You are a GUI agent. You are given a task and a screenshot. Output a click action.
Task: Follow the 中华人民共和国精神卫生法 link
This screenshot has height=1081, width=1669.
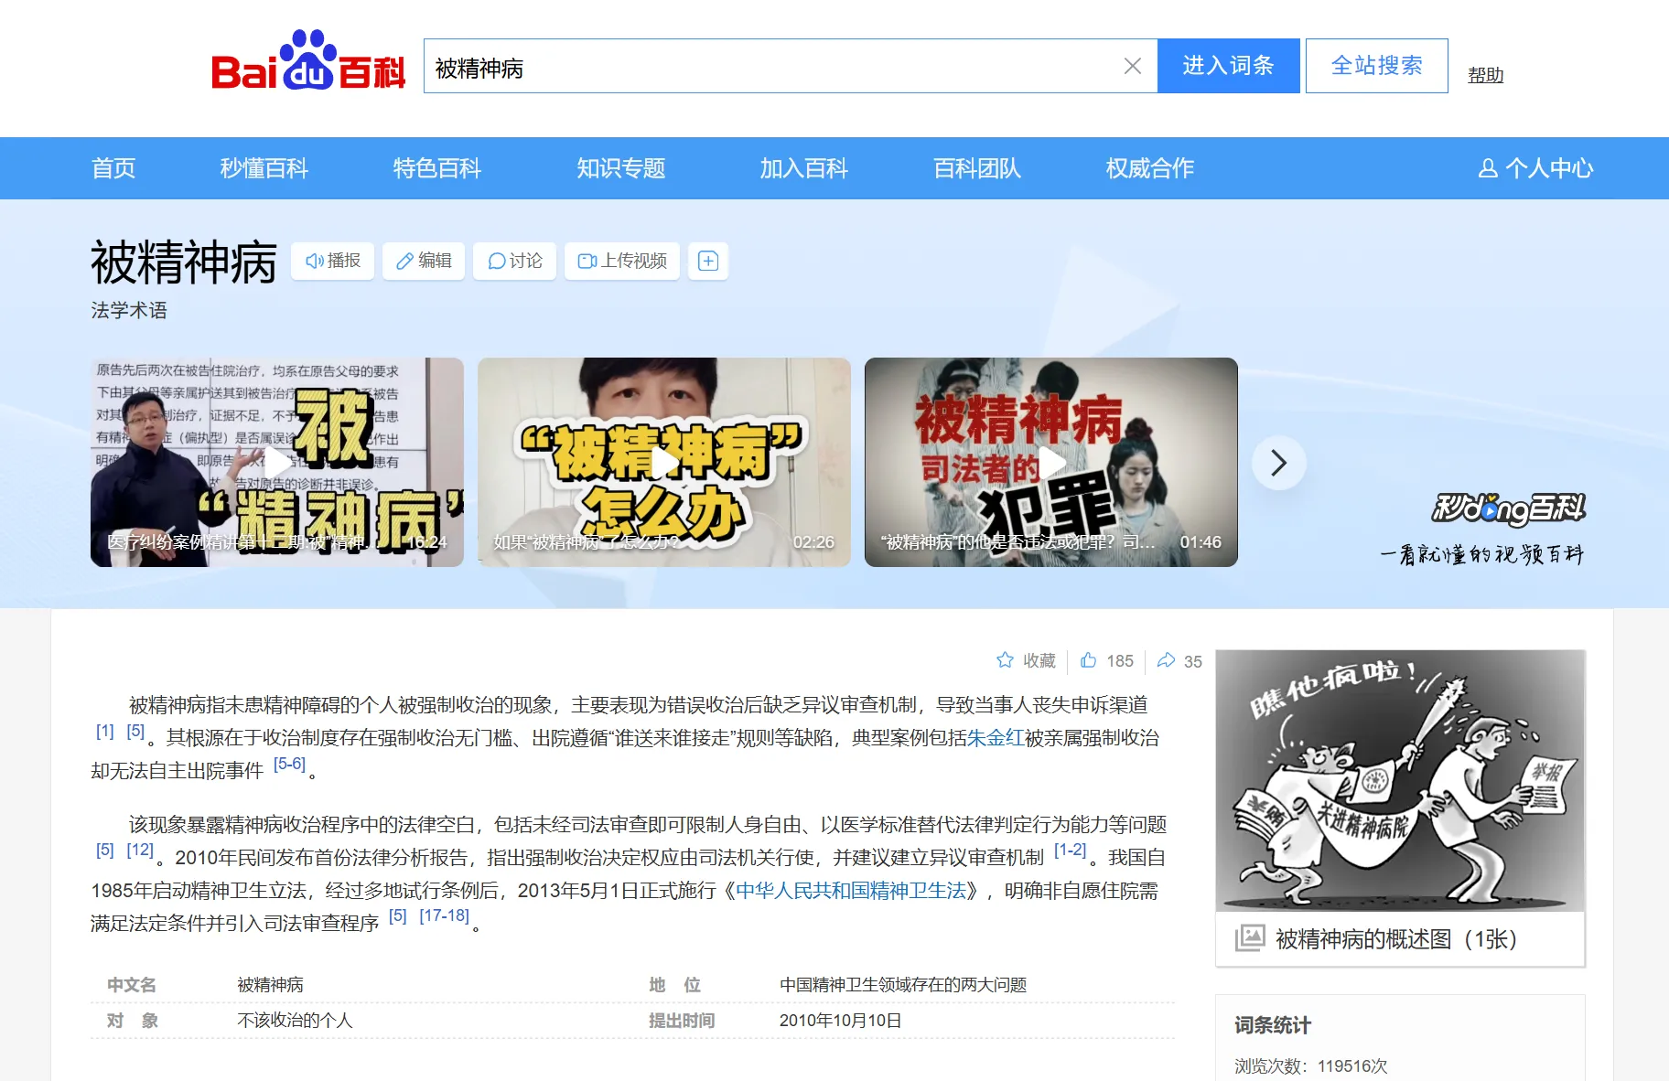coord(851,892)
